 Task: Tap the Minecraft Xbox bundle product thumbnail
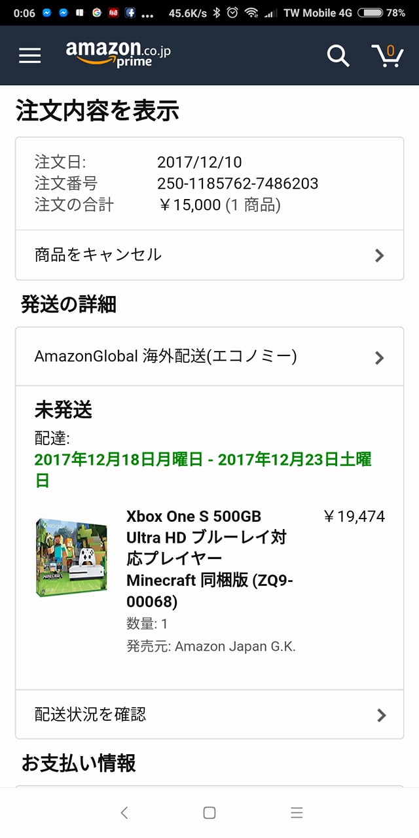72,557
